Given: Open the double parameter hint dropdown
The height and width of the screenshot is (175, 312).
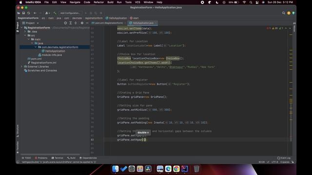Looking at the screenshot, I should click(143, 133).
